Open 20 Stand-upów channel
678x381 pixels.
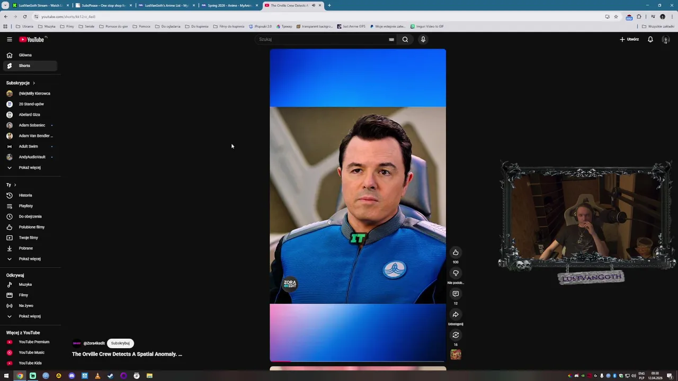(x=30, y=104)
